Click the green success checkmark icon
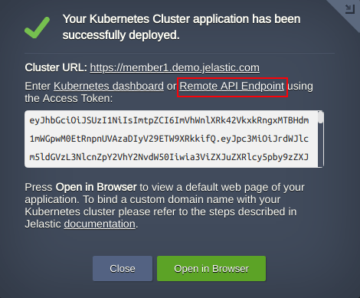This screenshot has height=298, width=360. 38,28
